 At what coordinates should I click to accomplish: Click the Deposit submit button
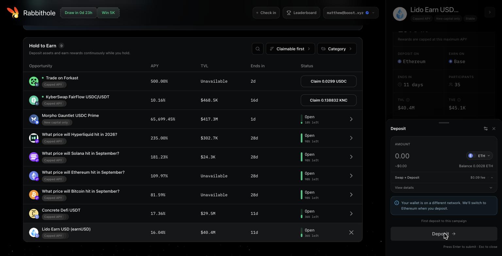[444, 234]
